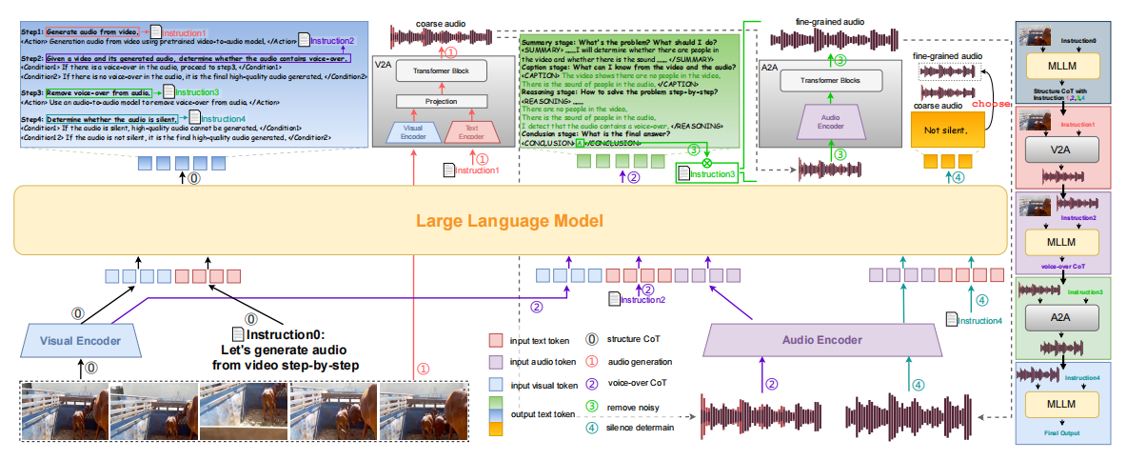Click MLLM block under Instruction4 in pipeline column
1127x460 pixels.
coord(1064,406)
